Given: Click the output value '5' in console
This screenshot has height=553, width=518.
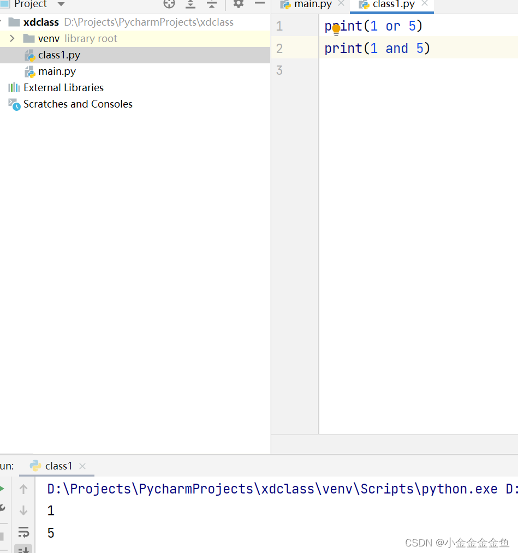Looking at the screenshot, I should click(x=51, y=533).
